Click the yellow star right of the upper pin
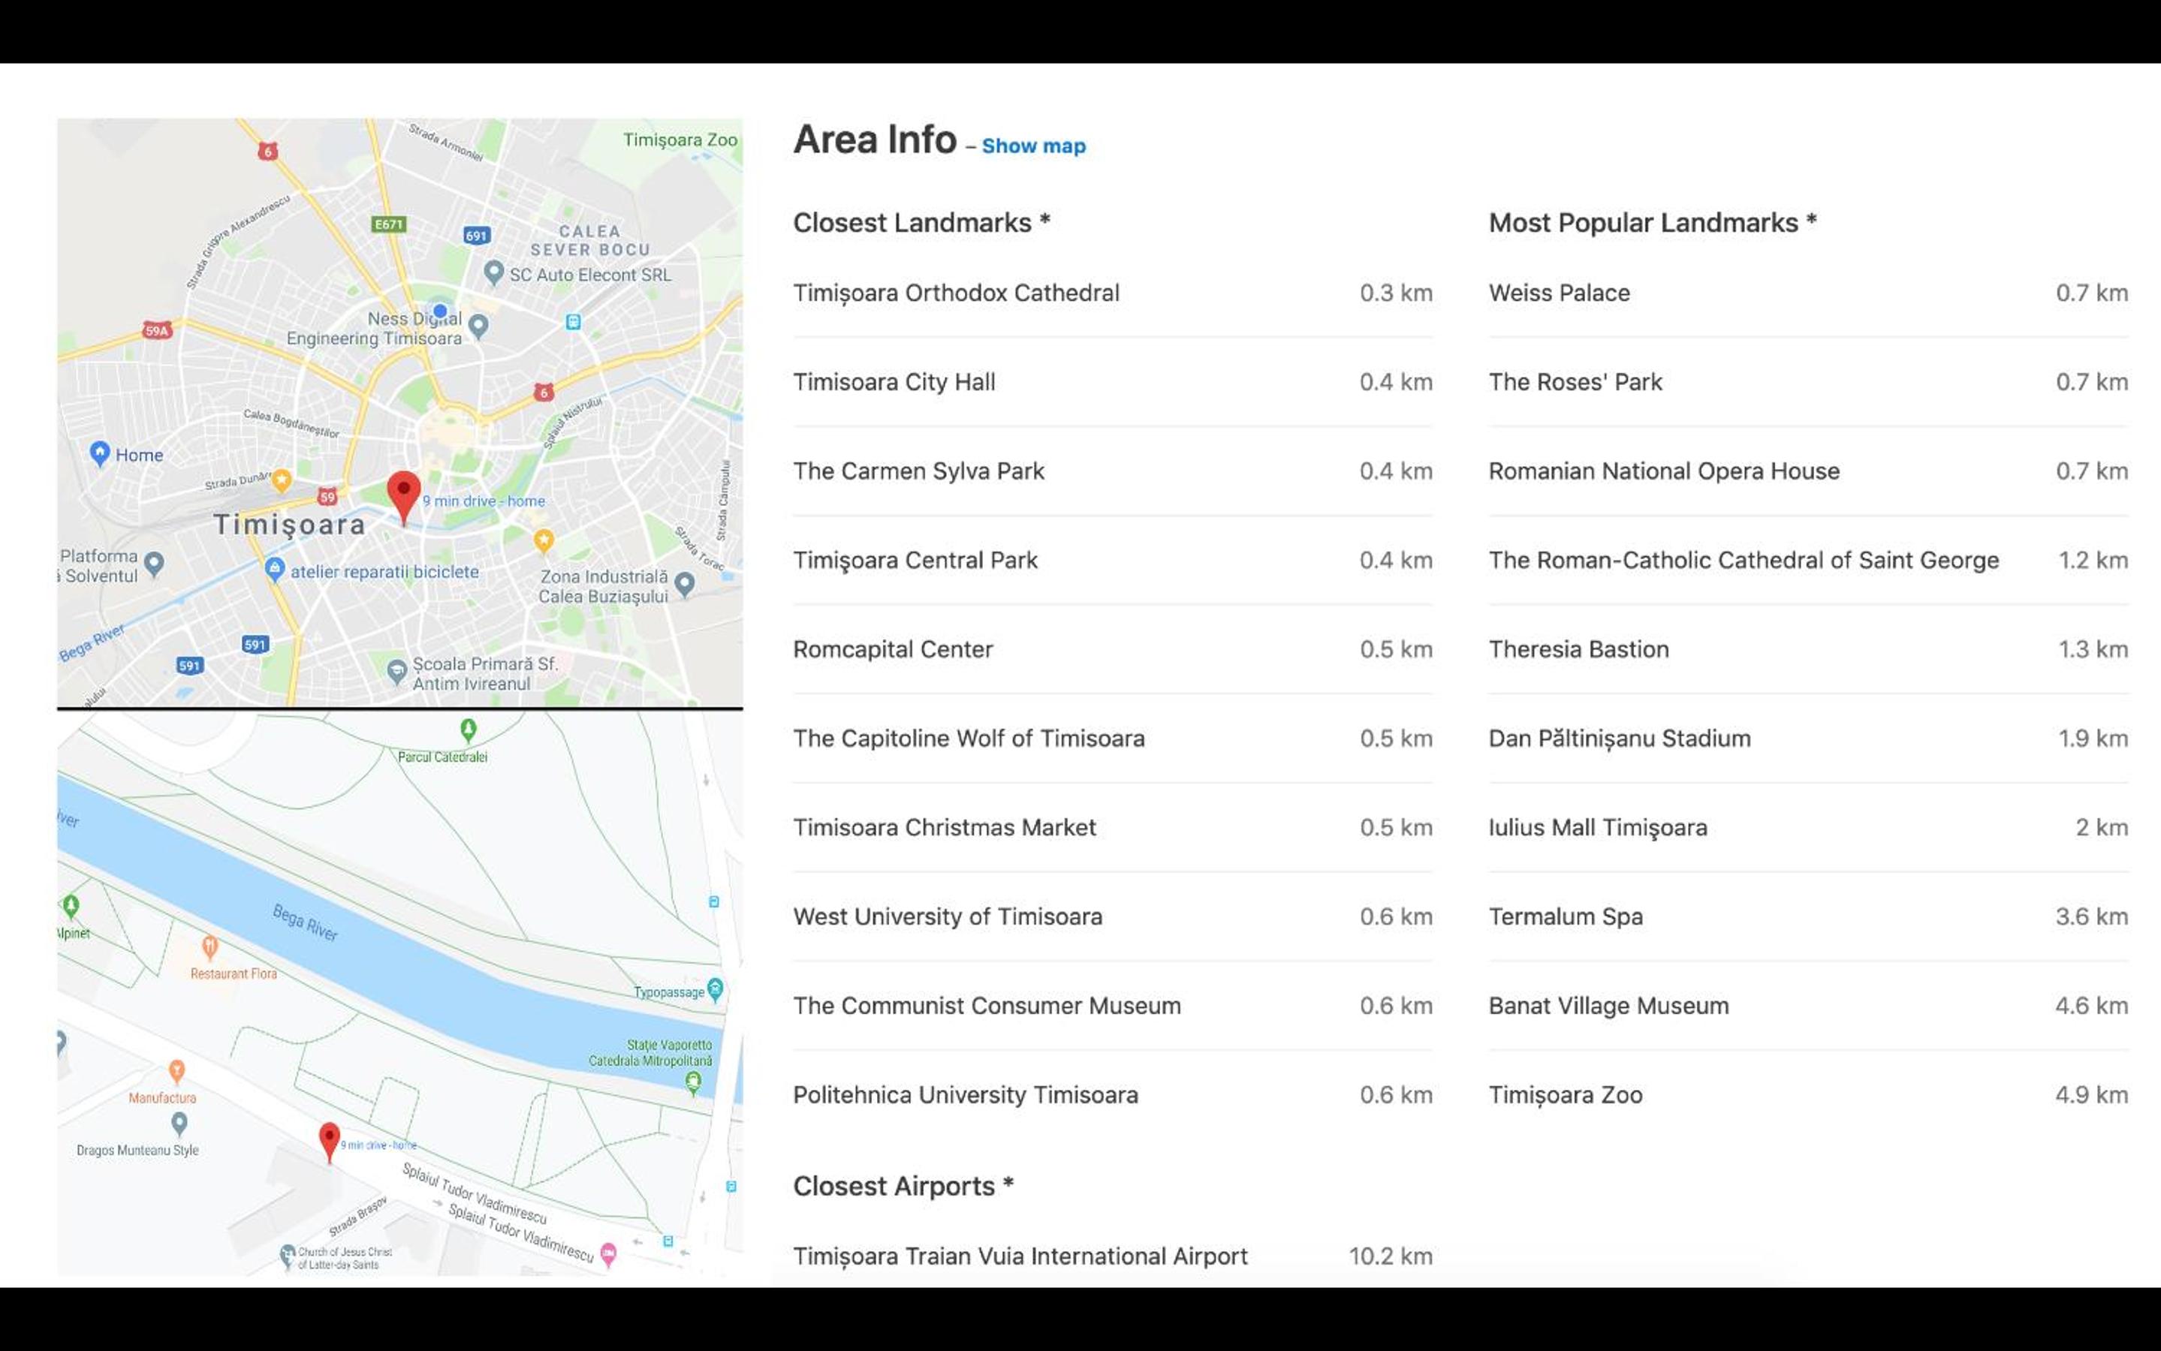The height and width of the screenshot is (1351, 2161). click(544, 540)
